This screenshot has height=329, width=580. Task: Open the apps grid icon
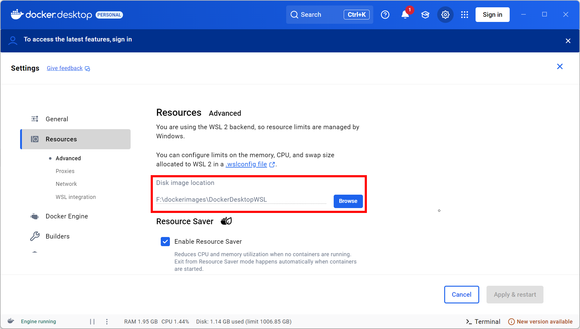click(465, 15)
